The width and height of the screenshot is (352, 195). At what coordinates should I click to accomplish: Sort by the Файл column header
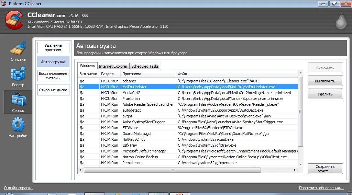(x=237, y=74)
